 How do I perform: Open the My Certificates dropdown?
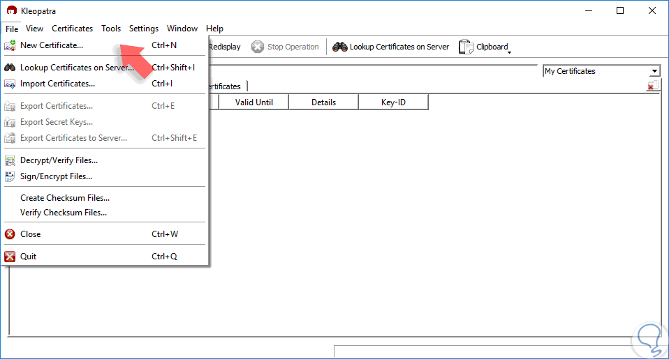point(601,71)
